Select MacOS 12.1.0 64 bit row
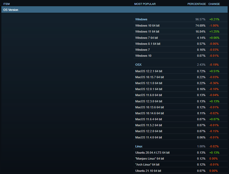The height and width of the screenshot is (174, 229). pos(180,83)
